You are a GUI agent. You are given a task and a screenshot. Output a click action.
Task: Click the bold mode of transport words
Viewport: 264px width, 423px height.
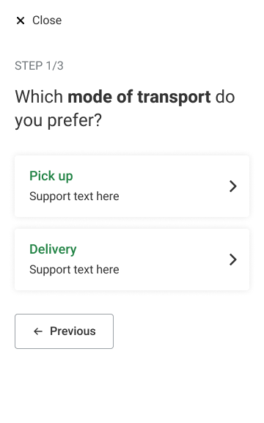tap(139, 97)
